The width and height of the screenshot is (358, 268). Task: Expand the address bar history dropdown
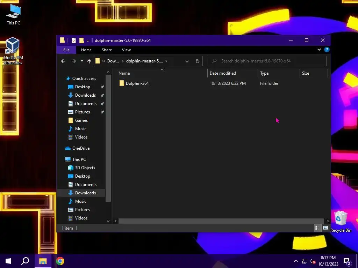click(187, 61)
